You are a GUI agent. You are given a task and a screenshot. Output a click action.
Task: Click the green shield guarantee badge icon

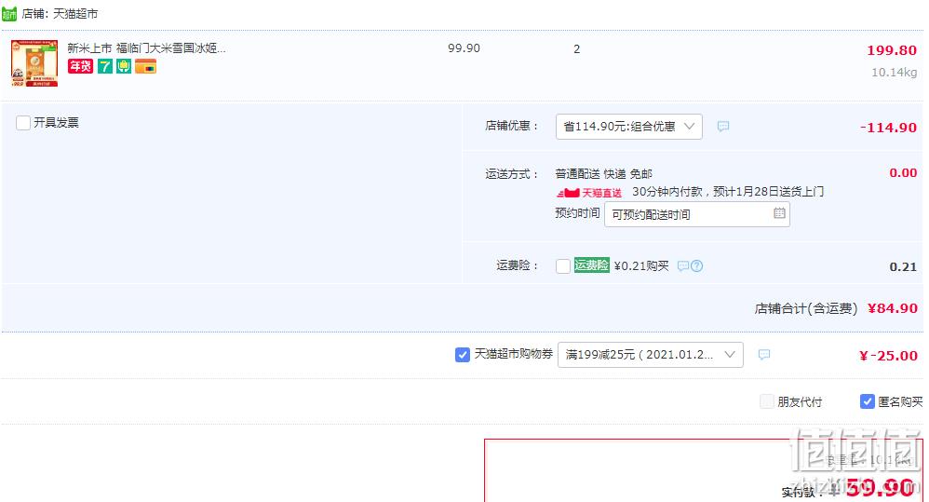(x=123, y=66)
